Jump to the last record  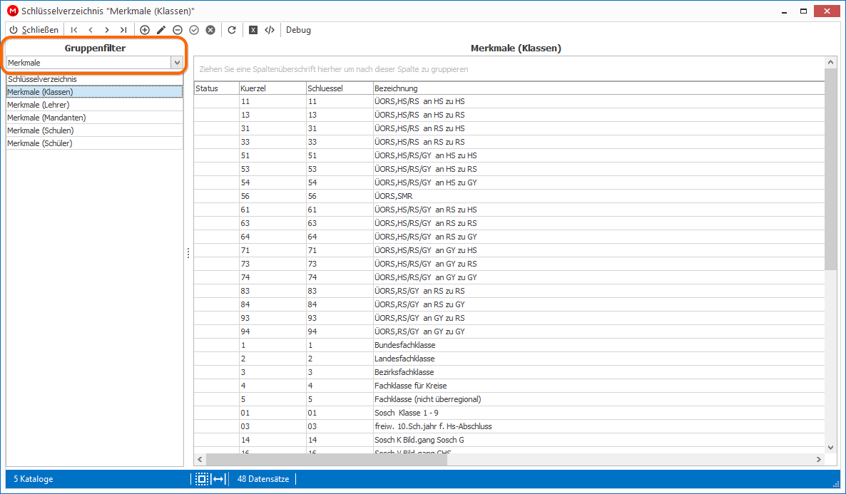pyautogui.click(x=123, y=30)
